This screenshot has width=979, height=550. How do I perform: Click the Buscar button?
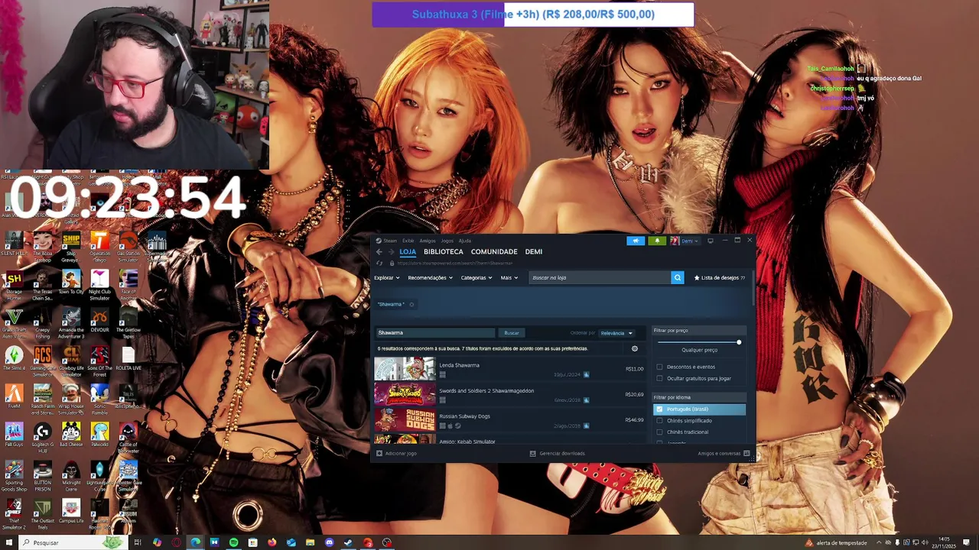512,333
